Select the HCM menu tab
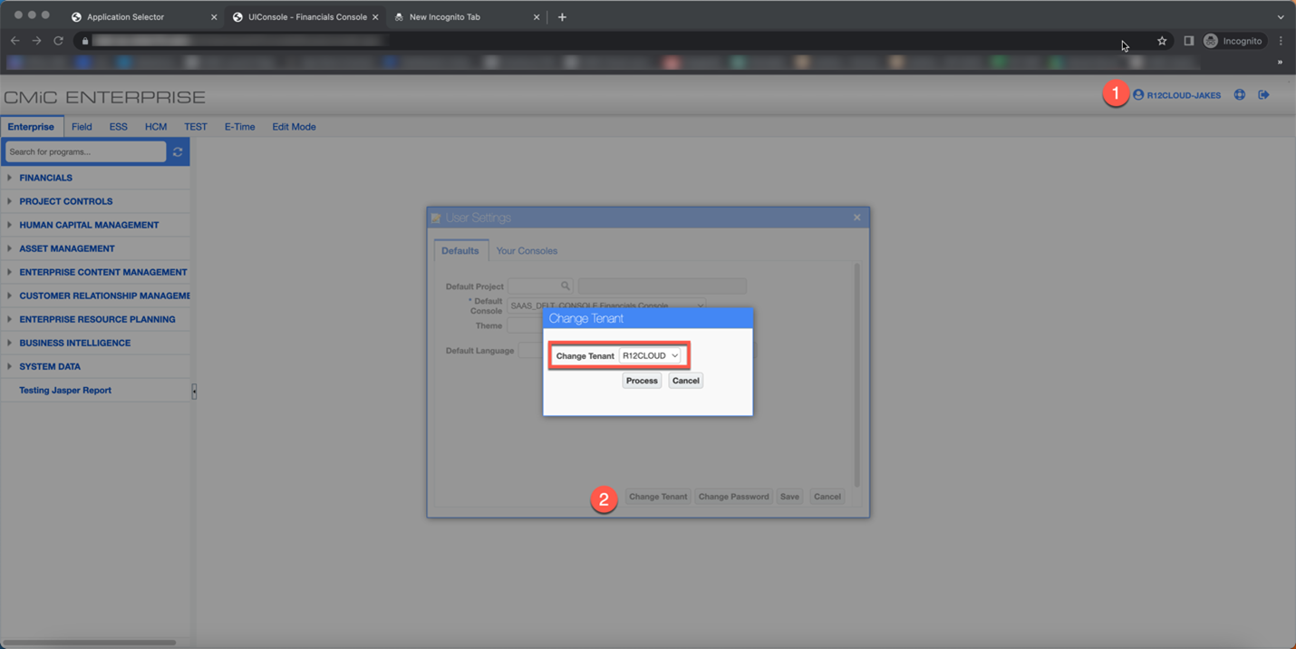The image size is (1296, 649). pos(155,127)
